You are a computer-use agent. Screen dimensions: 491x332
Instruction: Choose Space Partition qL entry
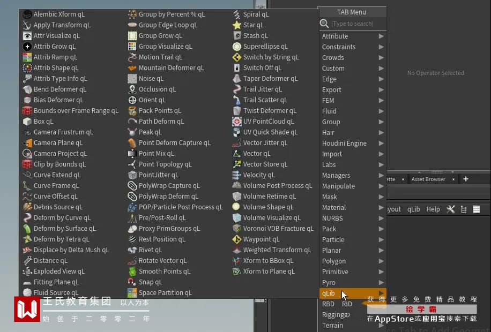coord(165,292)
